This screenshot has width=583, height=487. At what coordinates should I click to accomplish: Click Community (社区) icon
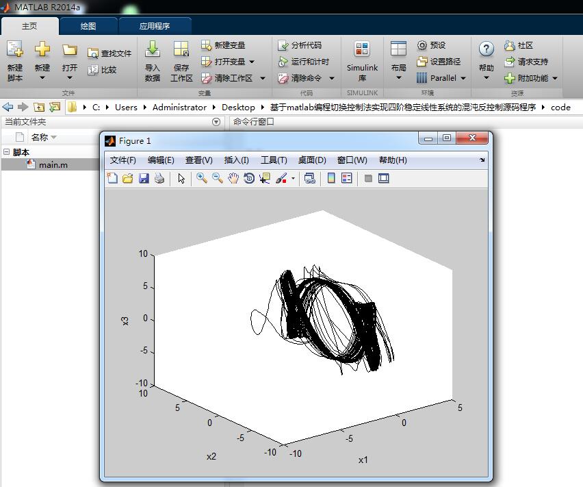coord(509,45)
